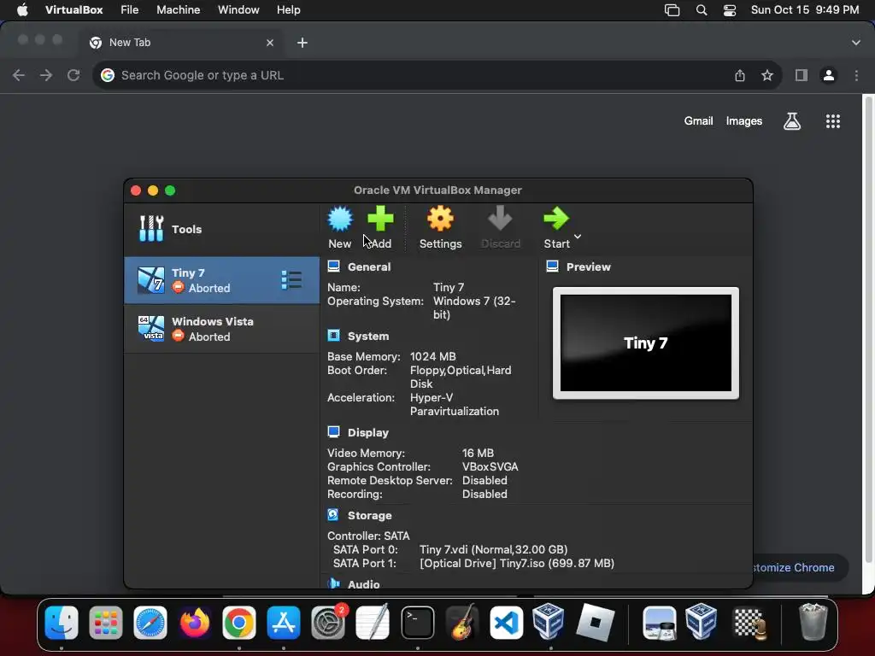Open Tiny 7 machine menu list icon

291,280
